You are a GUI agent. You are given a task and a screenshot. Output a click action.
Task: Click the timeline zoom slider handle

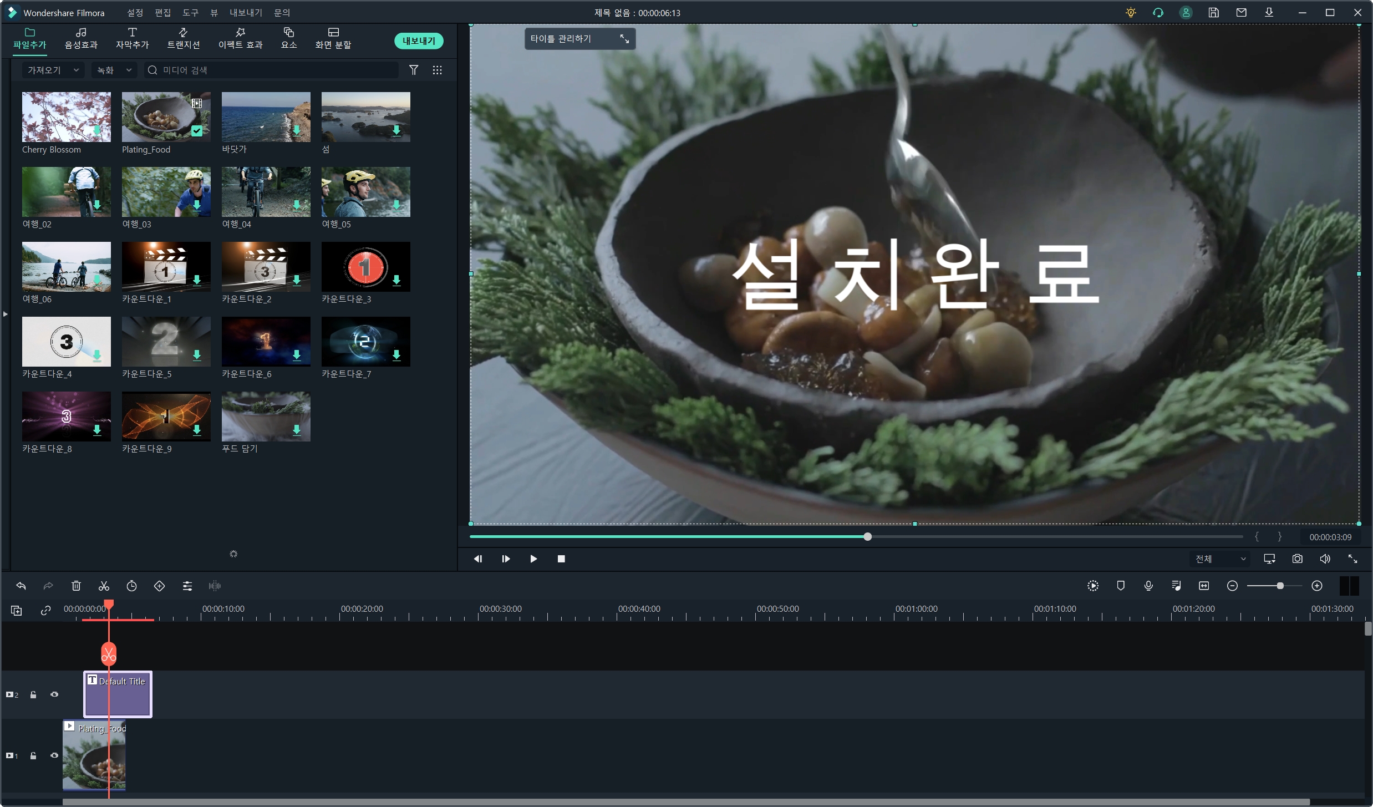pos(1280,586)
